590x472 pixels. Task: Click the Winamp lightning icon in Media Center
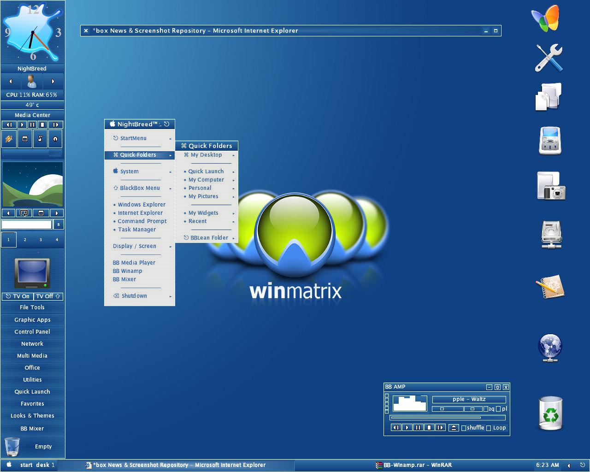[9, 139]
